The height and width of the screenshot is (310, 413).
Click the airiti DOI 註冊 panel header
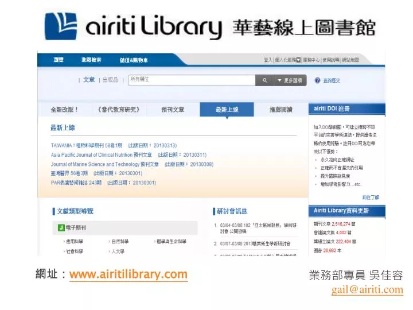[346, 108]
